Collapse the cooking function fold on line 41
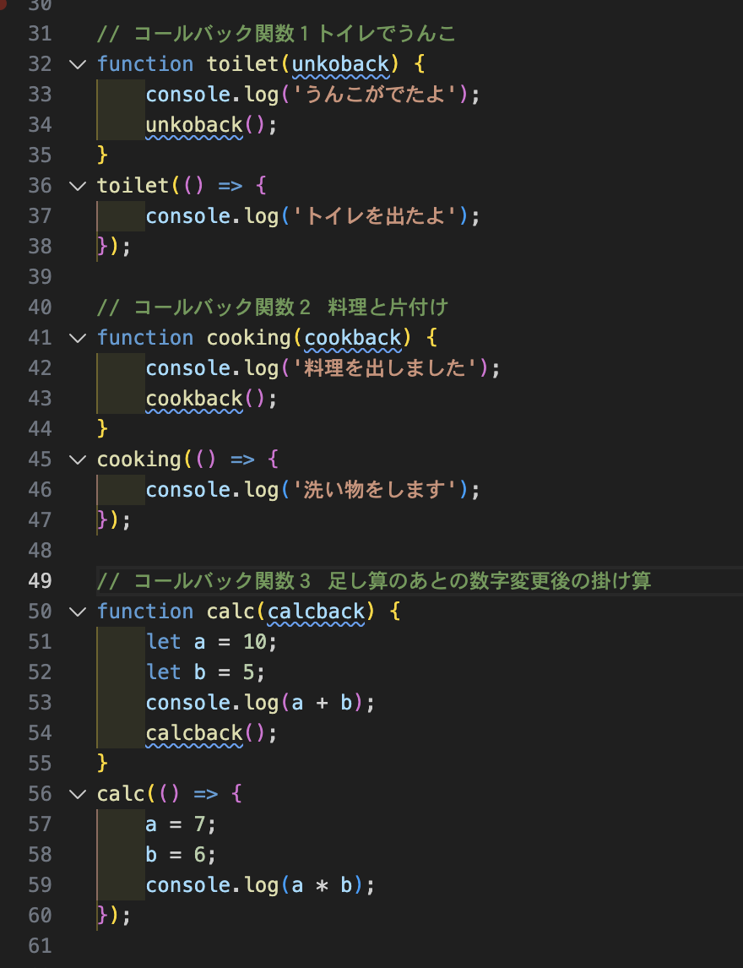Screen dimensions: 743x968 click(78, 338)
